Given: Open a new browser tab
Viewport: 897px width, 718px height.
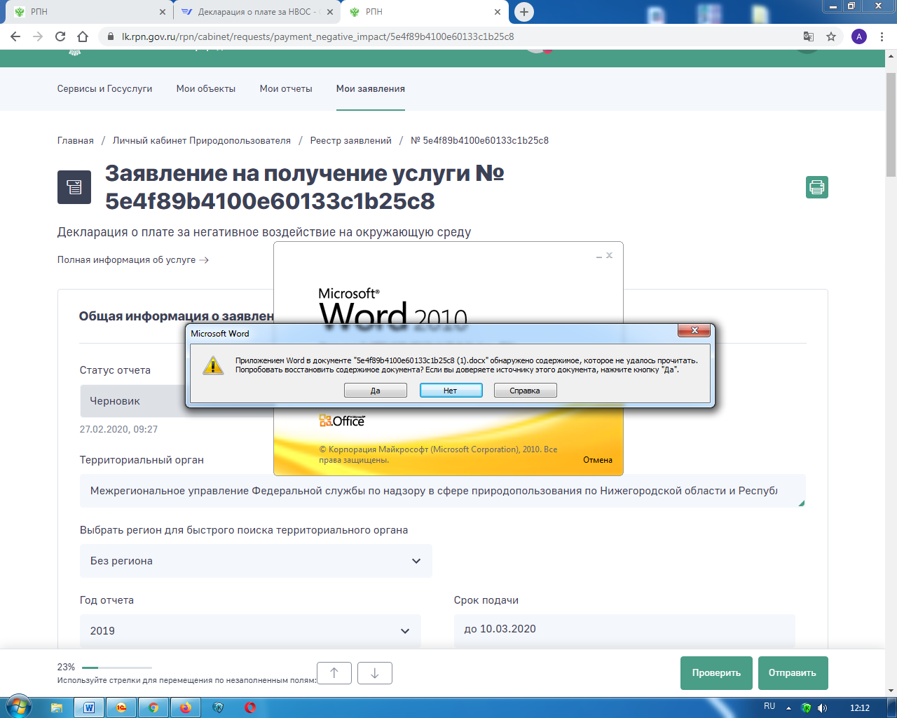Looking at the screenshot, I should coord(524,12).
